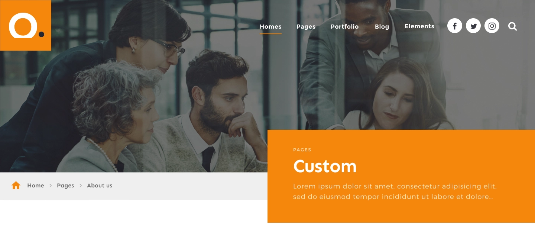Click the small PAGES label above title

click(x=302, y=150)
